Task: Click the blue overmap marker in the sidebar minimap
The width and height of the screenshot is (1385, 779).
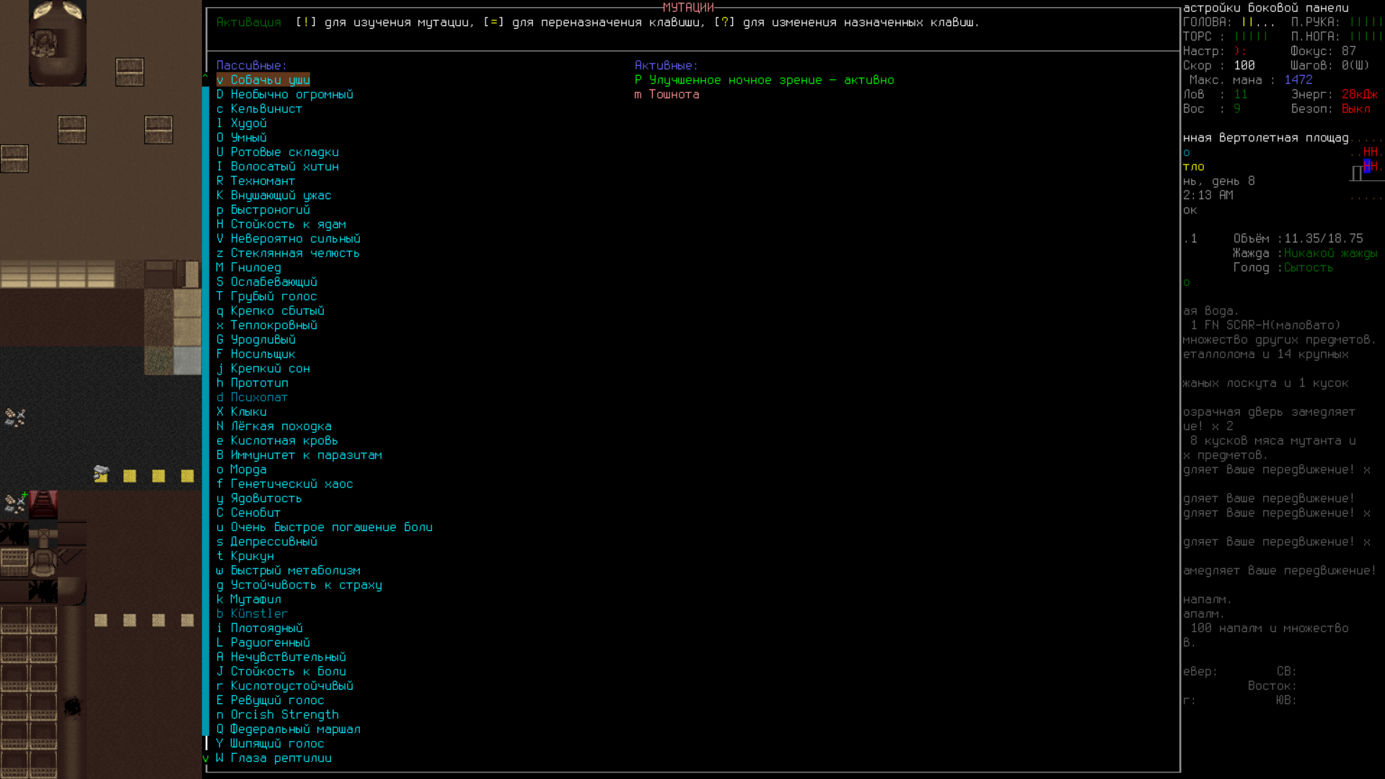Action: click(x=1366, y=166)
